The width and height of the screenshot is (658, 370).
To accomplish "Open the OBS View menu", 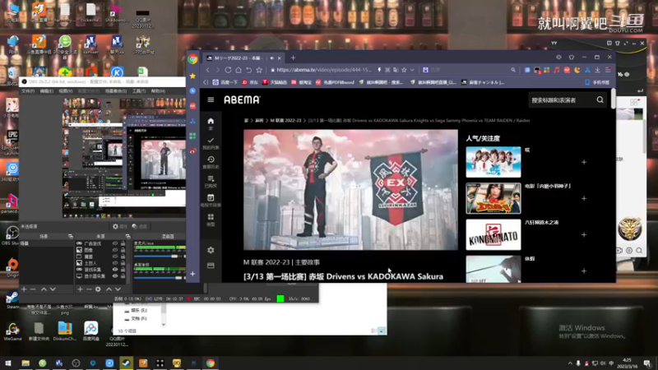I will coord(65,91).
